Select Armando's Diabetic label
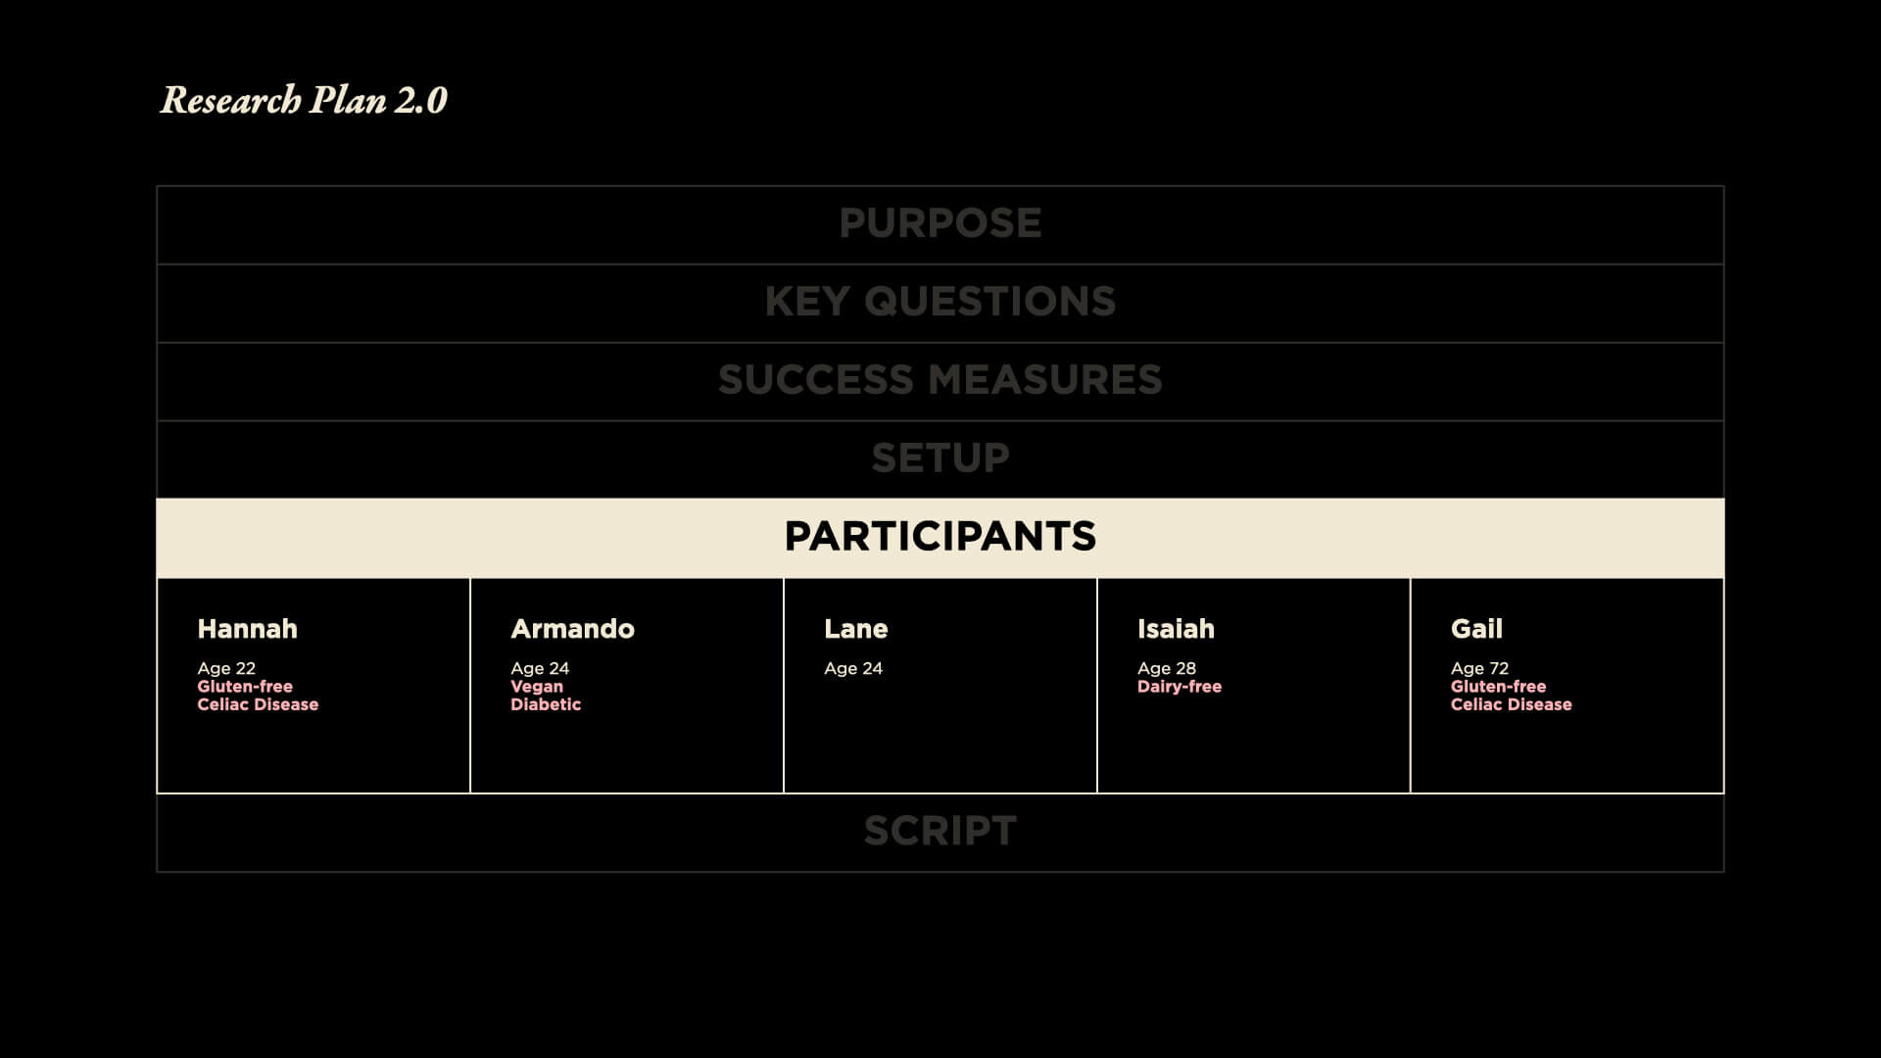This screenshot has width=1881, height=1058. (546, 704)
